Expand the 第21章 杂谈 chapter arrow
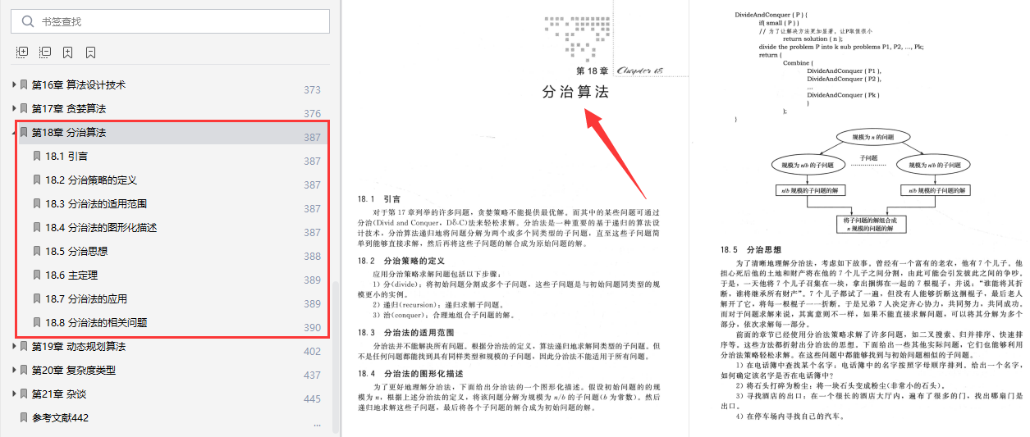Viewport: 1030px width, 437px height. click(13, 394)
